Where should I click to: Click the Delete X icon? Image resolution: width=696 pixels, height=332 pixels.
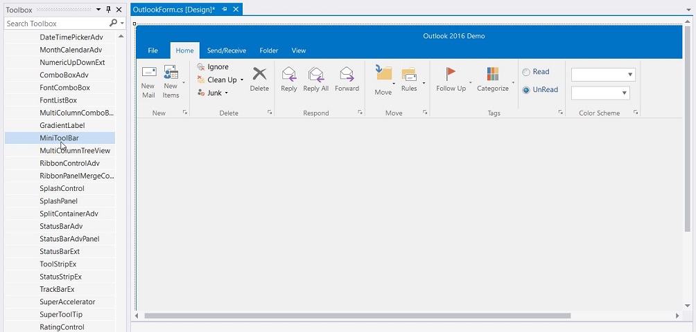click(x=260, y=73)
